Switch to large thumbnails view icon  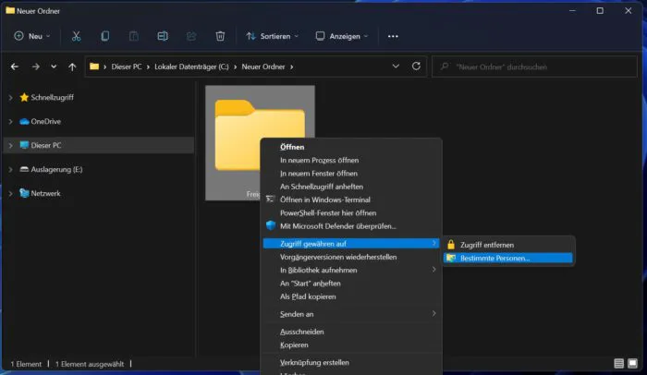632,363
